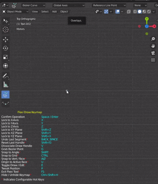The height and width of the screenshot is (184, 158).
Task: Choose the Annotate pencil tool
Action: [6, 76]
